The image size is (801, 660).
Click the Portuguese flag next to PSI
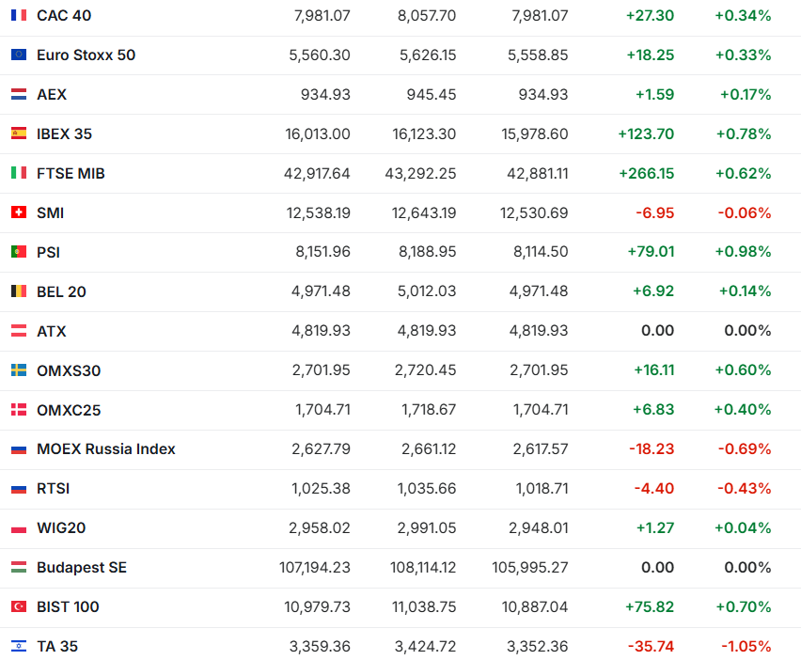point(19,252)
